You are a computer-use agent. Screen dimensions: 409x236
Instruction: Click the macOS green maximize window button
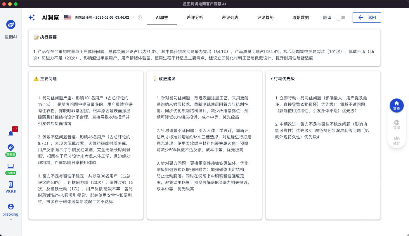tap(16, 4)
